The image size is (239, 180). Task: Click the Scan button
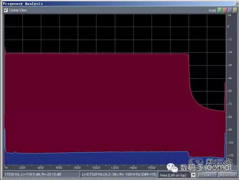208,175
